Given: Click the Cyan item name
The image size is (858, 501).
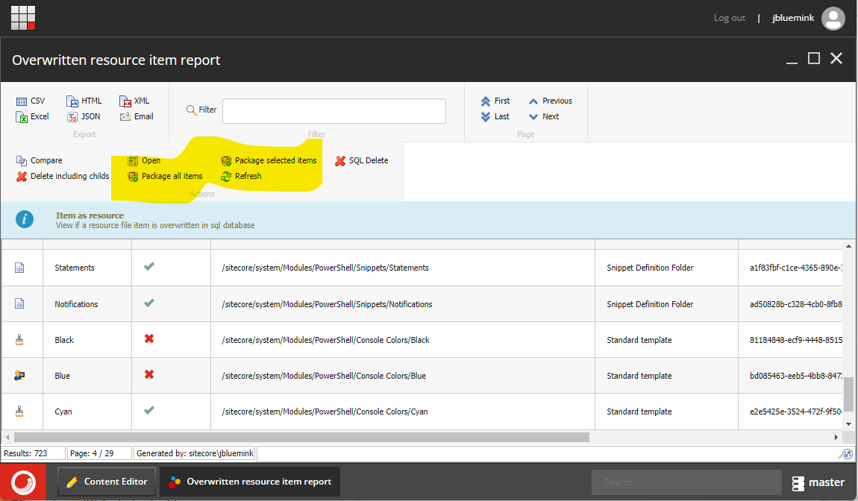Looking at the screenshot, I should click(x=63, y=412).
